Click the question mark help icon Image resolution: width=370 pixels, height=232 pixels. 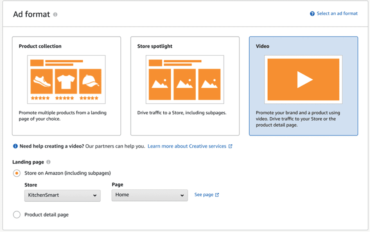[312, 14]
